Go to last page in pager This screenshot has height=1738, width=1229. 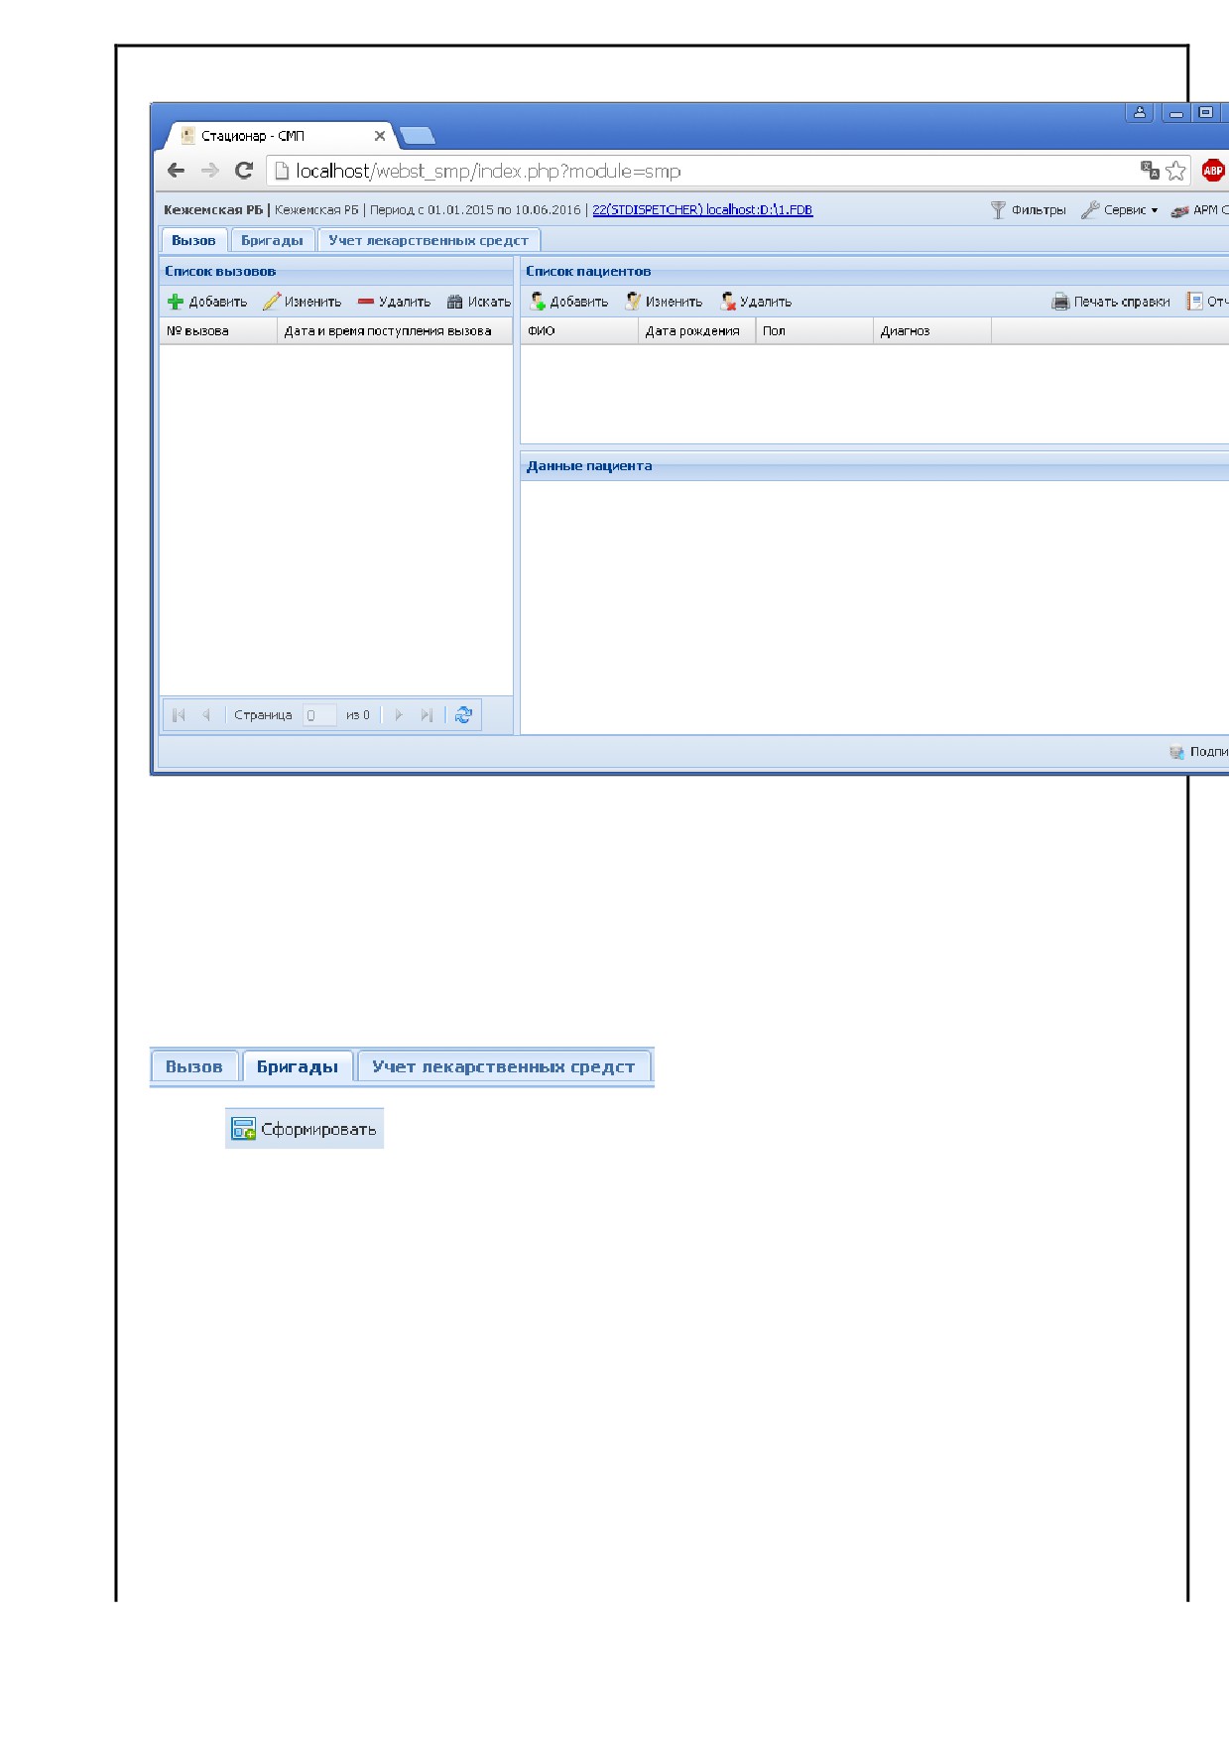pyautogui.click(x=427, y=715)
